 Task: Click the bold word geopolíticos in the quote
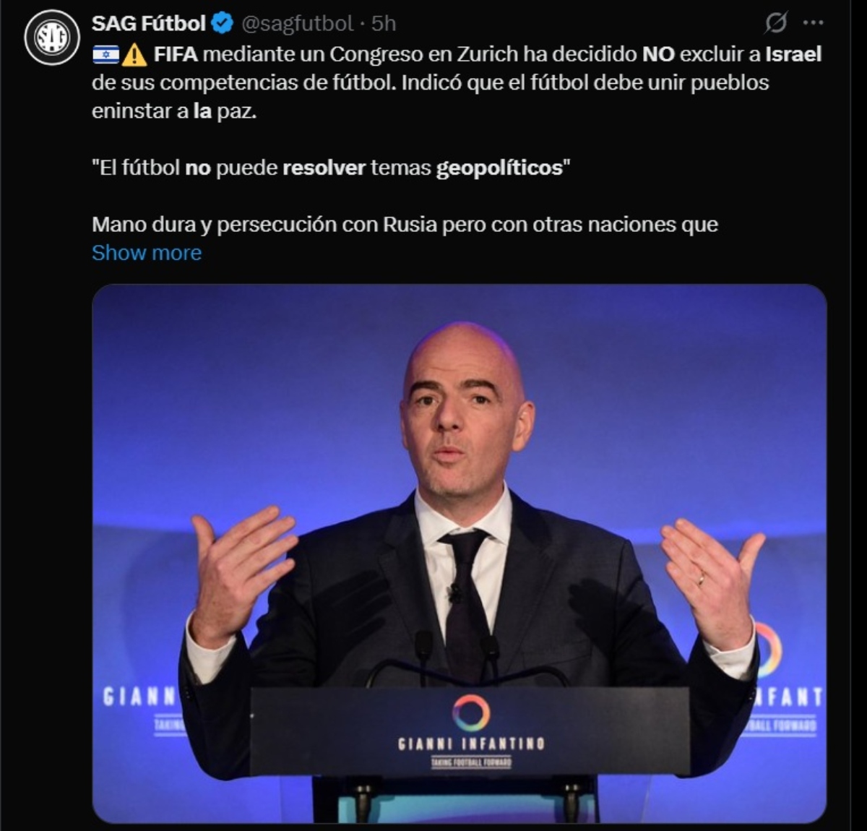(x=499, y=168)
